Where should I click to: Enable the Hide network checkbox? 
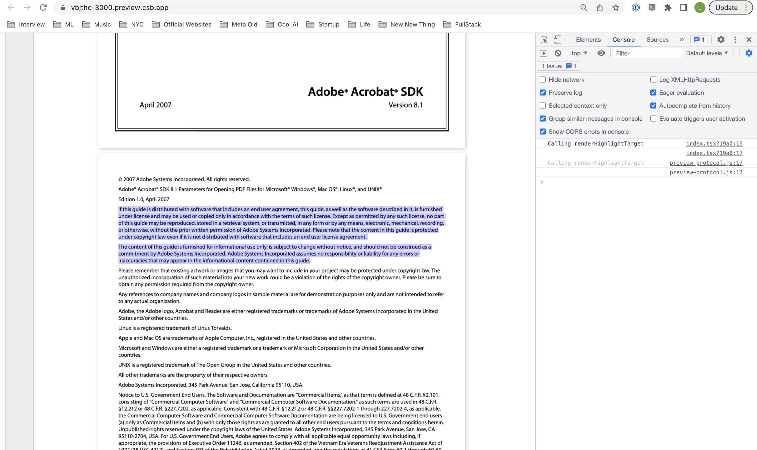click(543, 79)
